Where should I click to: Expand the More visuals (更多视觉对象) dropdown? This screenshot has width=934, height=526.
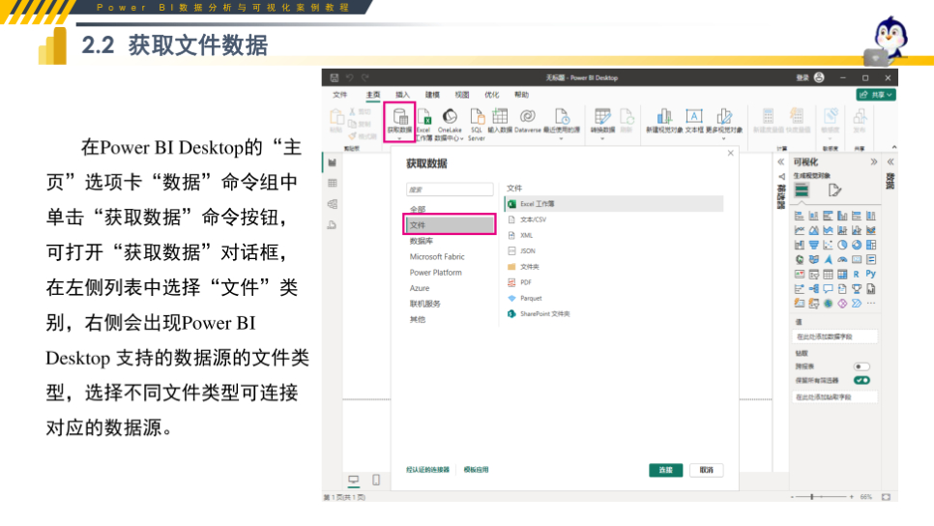[724, 138]
